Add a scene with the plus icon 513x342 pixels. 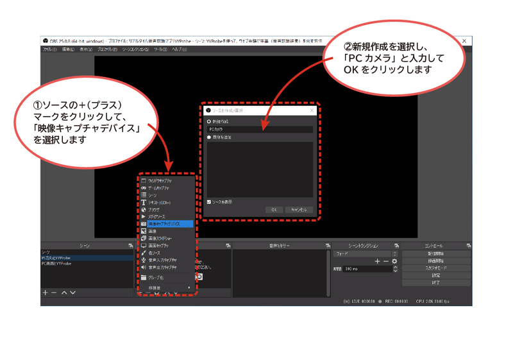[x=46, y=293]
